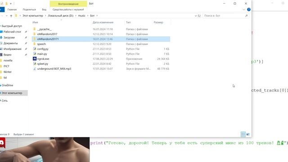This screenshot has height=162, width=288.
Task: Expand the Бот breadcrumb arrow
Action: pyautogui.click(x=97, y=16)
